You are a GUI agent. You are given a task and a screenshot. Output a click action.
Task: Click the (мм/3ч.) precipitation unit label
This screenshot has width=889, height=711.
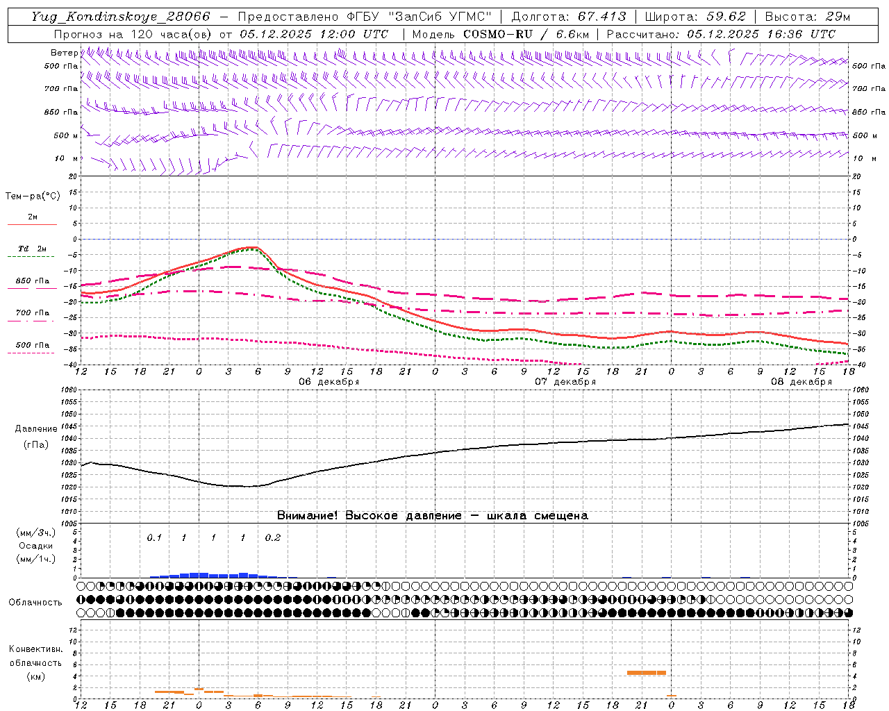click(x=36, y=533)
